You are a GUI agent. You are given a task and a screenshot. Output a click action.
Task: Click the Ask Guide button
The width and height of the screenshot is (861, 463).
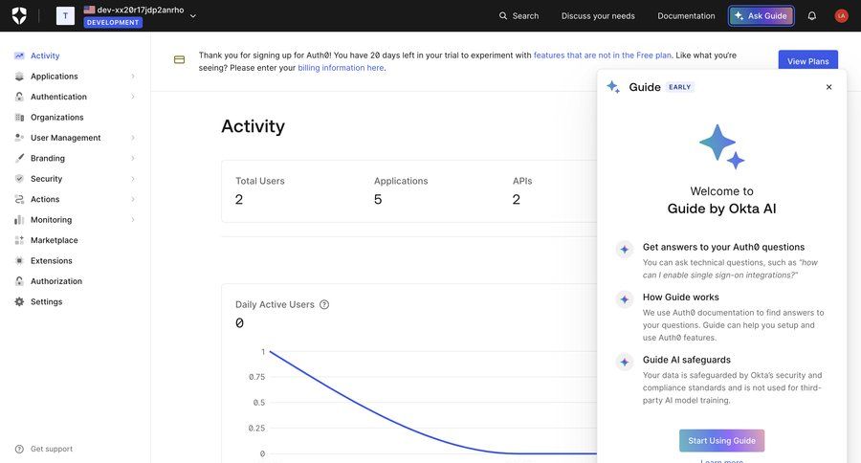tap(762, 16)
